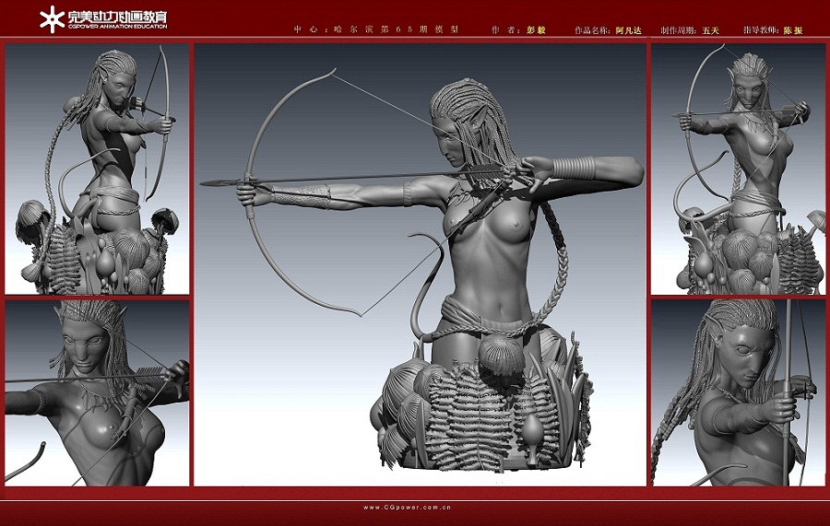Click the author name '彭毅'
This screenshot has width=830, height=526.
coord(536,30)
